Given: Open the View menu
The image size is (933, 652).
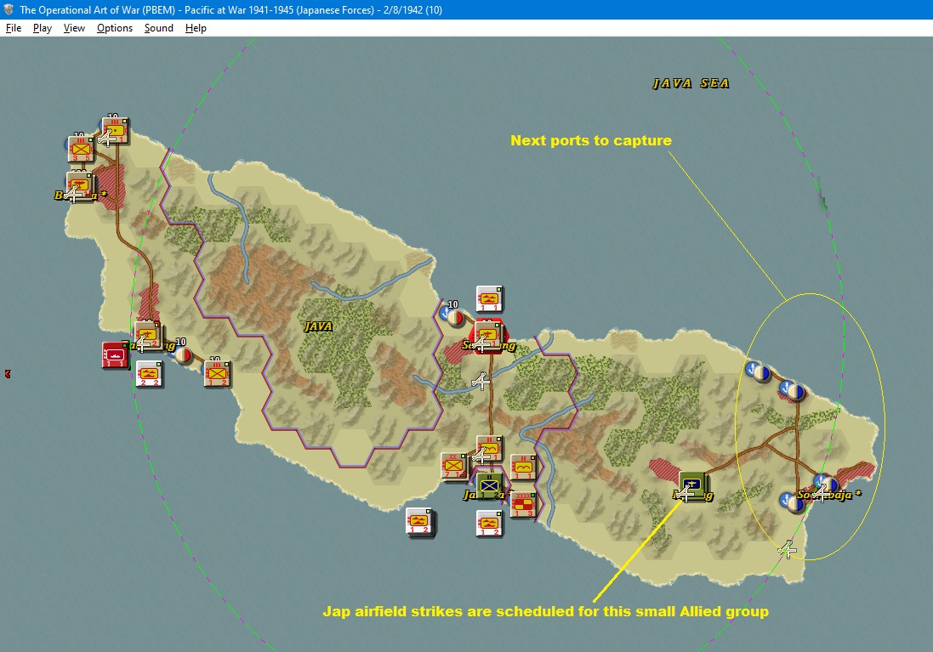Looking at the screenshot, I should [74, 28].
